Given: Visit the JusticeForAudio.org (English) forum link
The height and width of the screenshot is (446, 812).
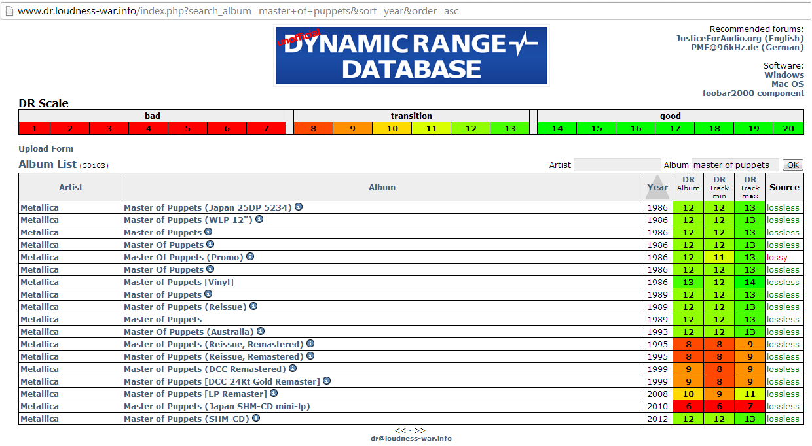Looking at the screenshot, I should [x=739, y=38].
